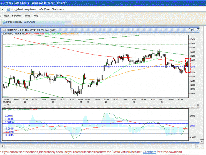
Task: Shrink the chart panel with the minimize icon
Action: click(189, 30)
